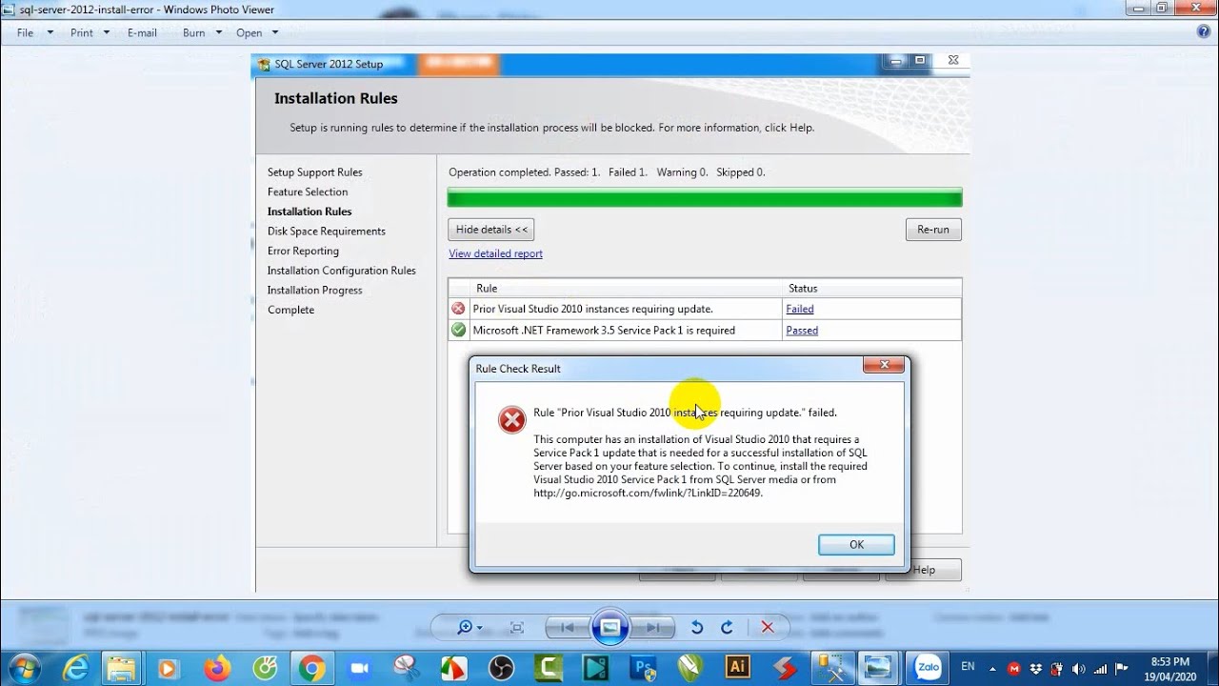Click the Re-run button
This screenshot has width=1219, height=686.
point(933,230)
